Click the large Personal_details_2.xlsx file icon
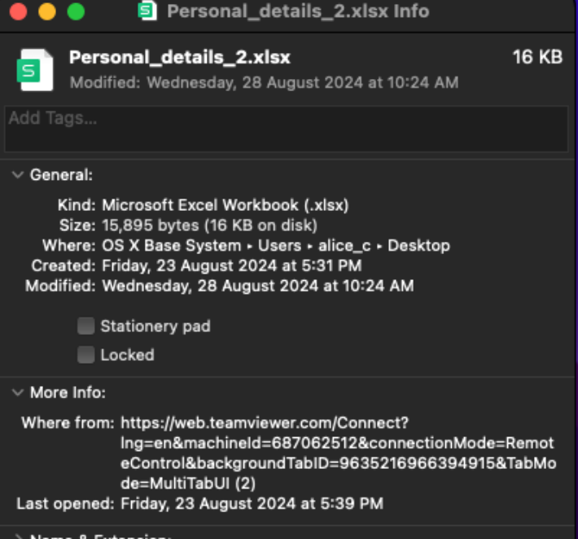The width and height of the screenshot is (578, 539). click(x=35, y=70)
